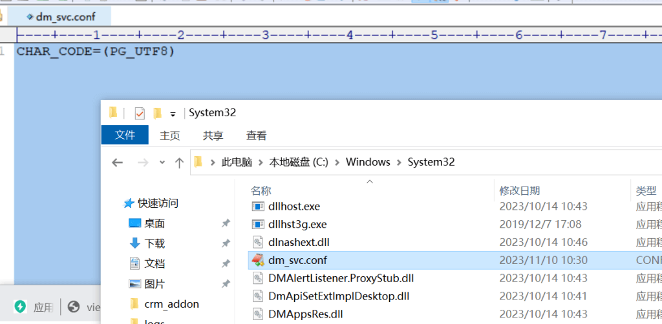Image resolution: width=662 pixels, height=324 pixels.
Task: Click 此电脑 in the address bar
Action: tap(237, 162)
